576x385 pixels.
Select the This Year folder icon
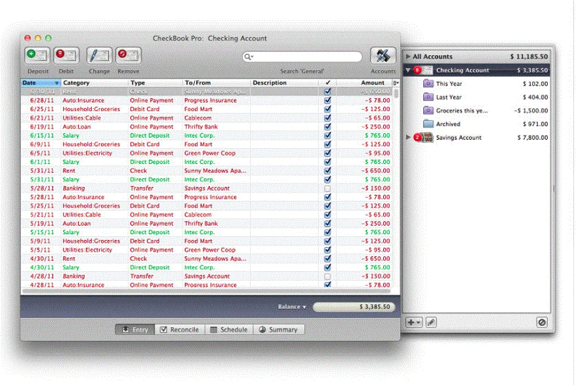click(x=428, y=83)
